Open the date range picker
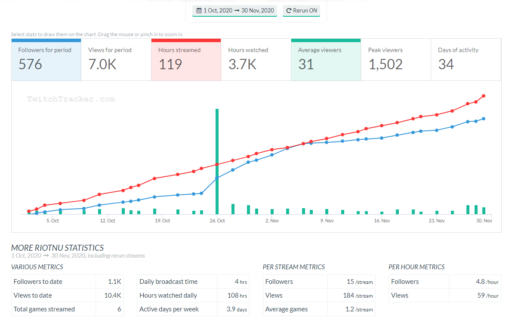509x323 pixels. click(234, 11)
